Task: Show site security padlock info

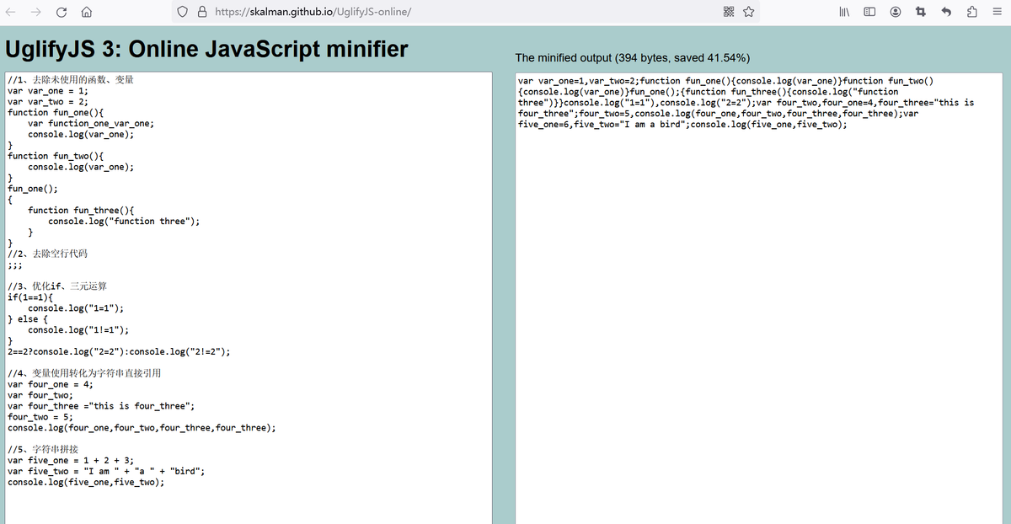Action: 202,12
